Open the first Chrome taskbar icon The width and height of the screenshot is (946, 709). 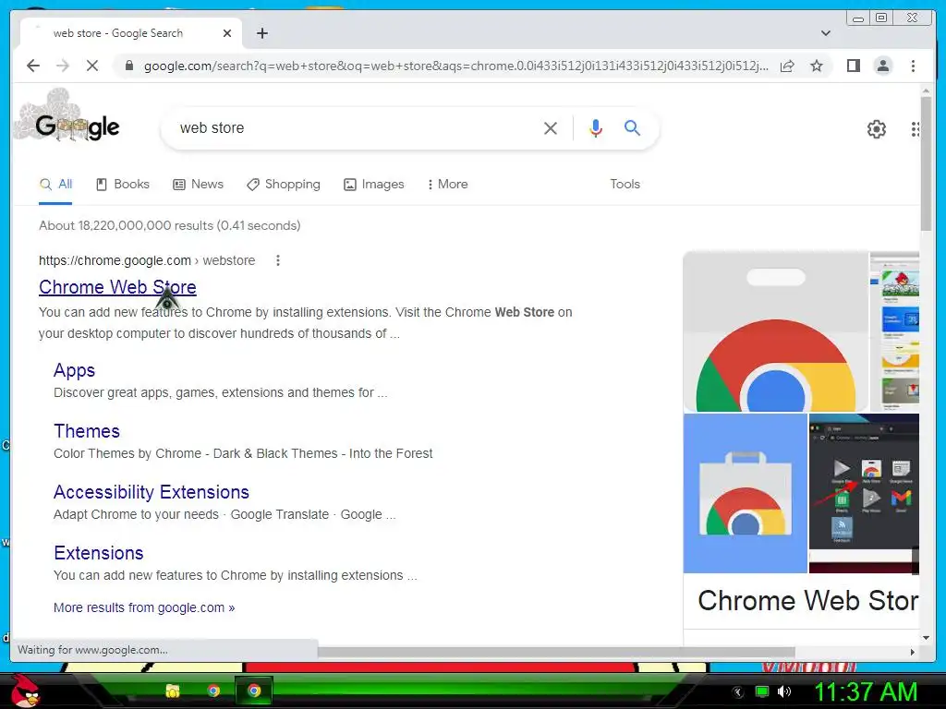(213, 691)
